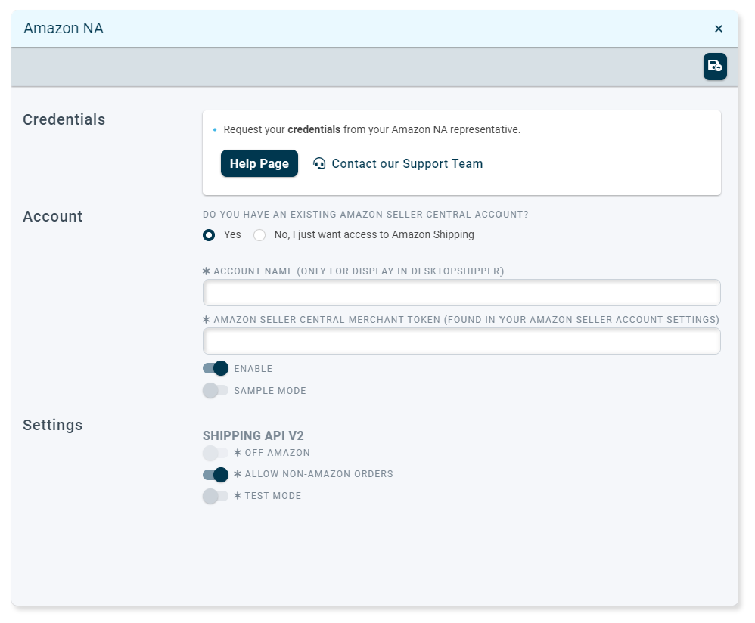
Task: Click the headset support icon
Action: [x=319, y=163]
